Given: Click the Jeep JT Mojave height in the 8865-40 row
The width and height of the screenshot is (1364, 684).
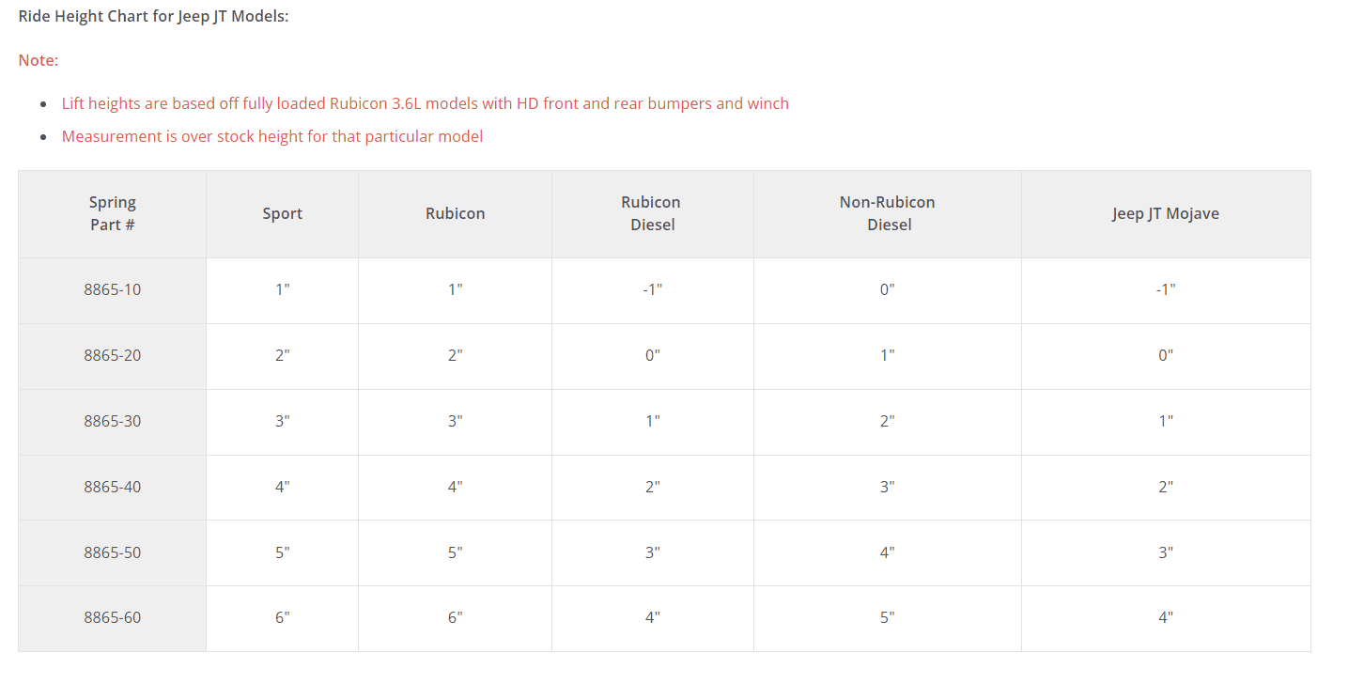Looking at the screenshot, I should (x=1166, y=488).
